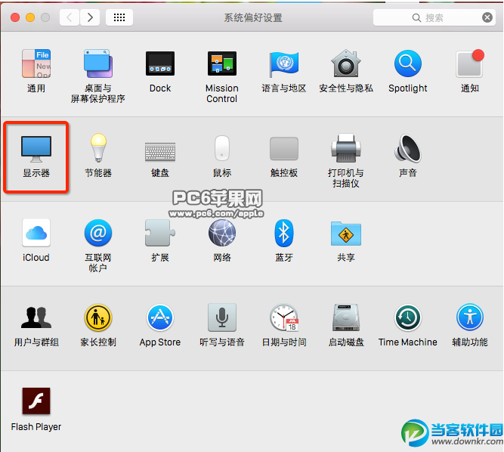This screenshot has width=504, height=452.
Task: Focus the 搜索 search field
Action: [x=434, y=17]
